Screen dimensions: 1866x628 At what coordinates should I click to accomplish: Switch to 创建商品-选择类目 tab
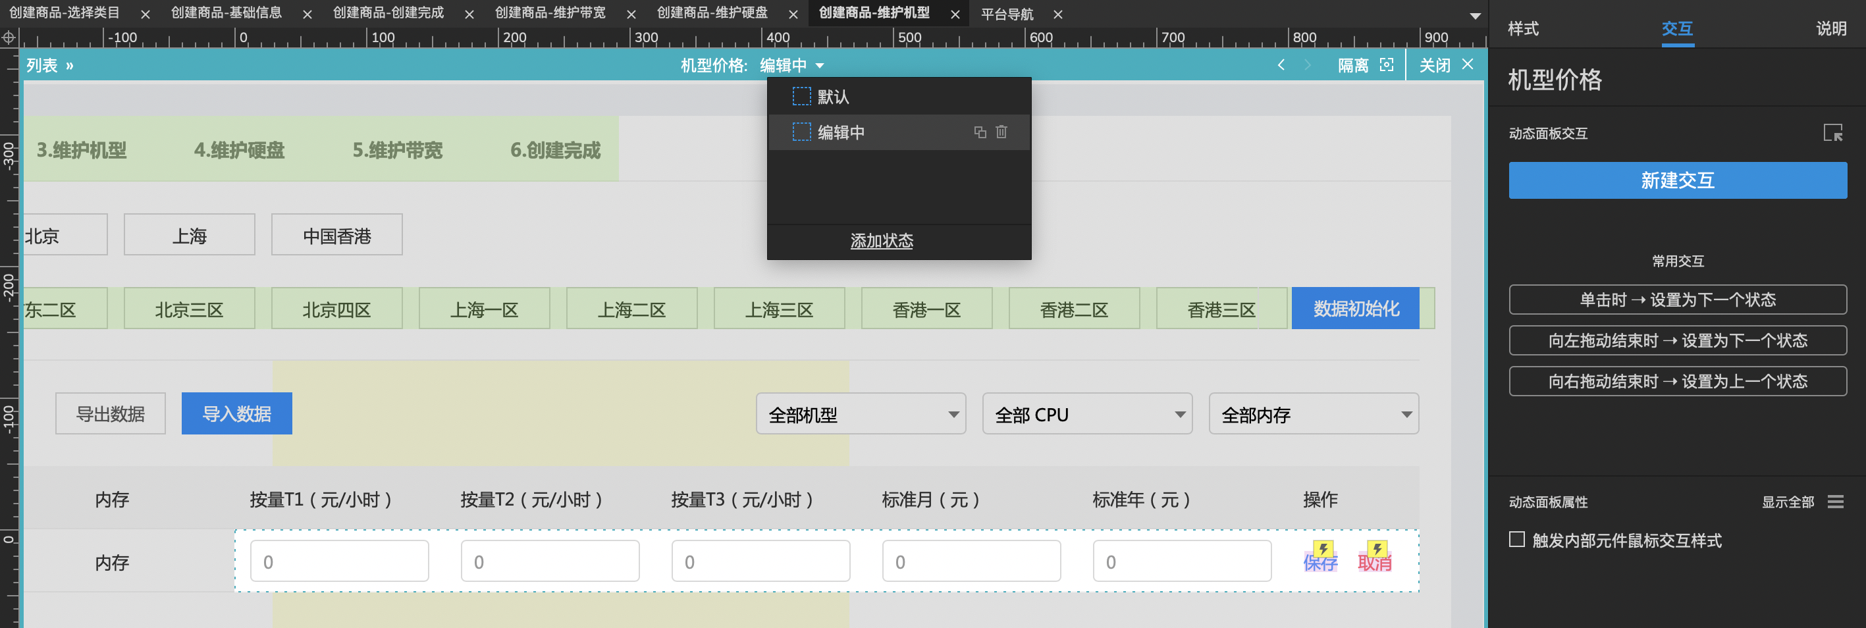click(x=65, y=13)
